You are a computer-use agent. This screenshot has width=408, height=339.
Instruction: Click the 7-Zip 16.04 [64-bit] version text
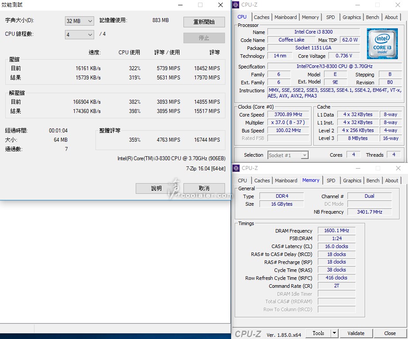(206, 169)
